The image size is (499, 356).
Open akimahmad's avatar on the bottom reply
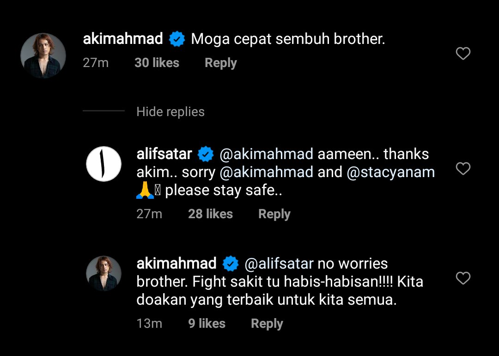point(104,274)
